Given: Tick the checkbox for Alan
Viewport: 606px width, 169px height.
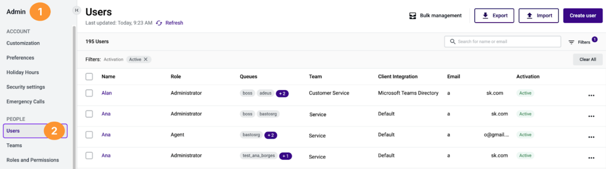Looking at the screenshot, I should (89, 93).
